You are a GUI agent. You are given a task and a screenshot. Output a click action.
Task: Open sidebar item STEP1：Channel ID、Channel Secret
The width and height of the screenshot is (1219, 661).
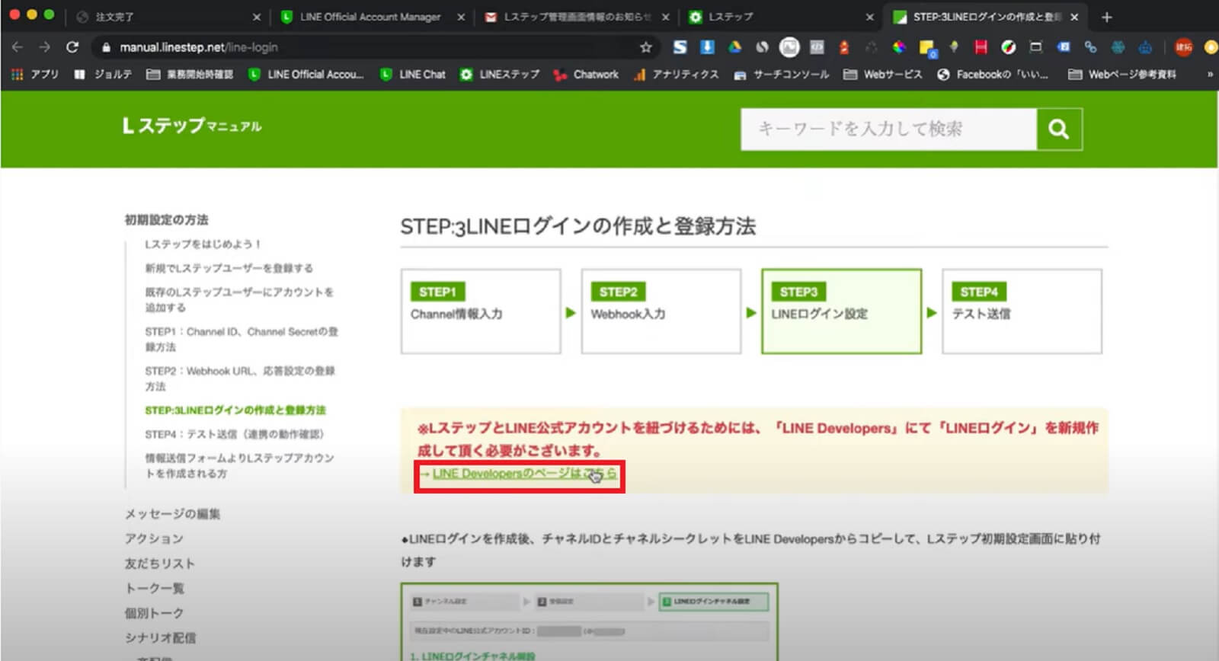242,339
